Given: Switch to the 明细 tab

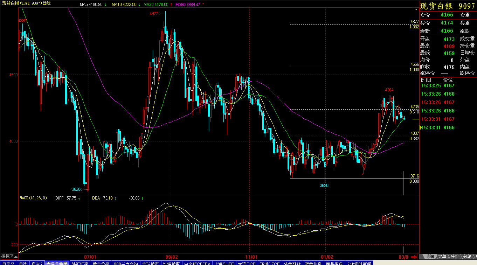Looking at the screenshot, I should coord(429,257).
